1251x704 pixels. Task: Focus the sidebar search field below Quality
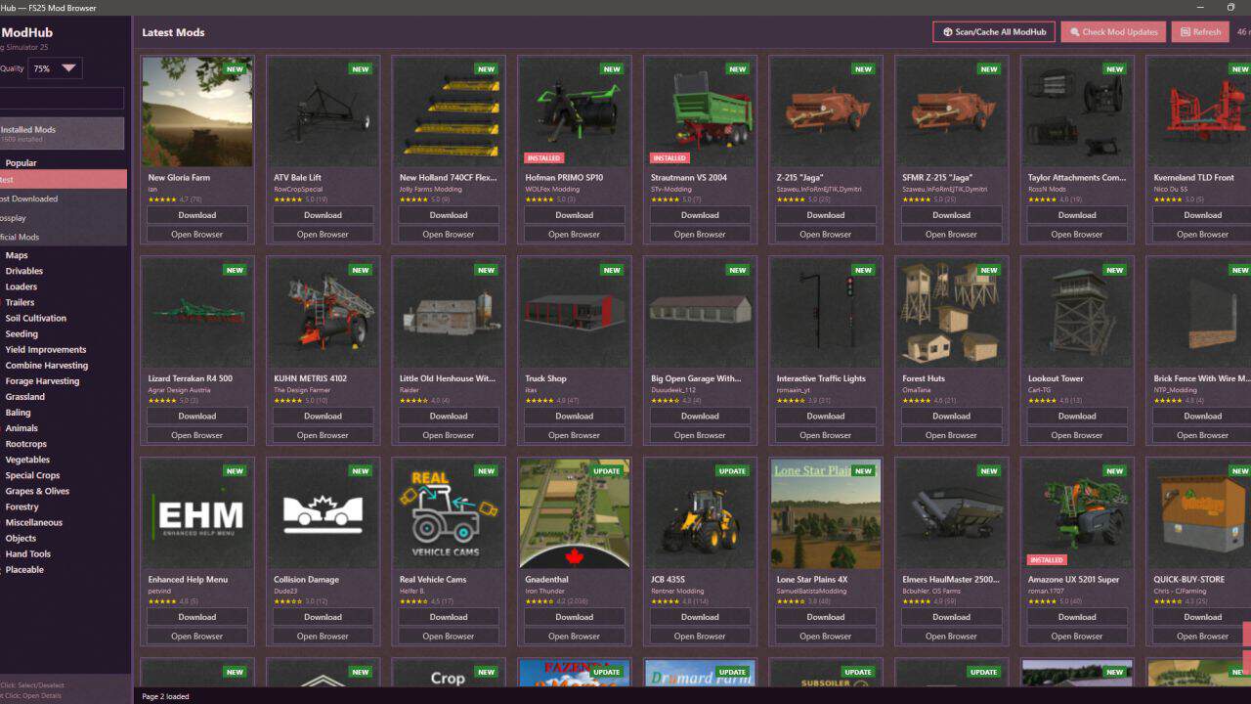click(62, 98)
